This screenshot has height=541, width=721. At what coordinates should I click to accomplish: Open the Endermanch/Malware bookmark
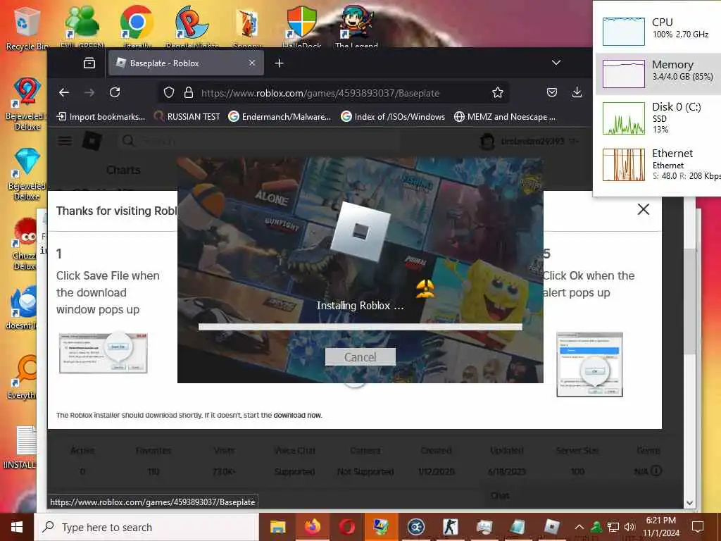click(x=280, y=117)
